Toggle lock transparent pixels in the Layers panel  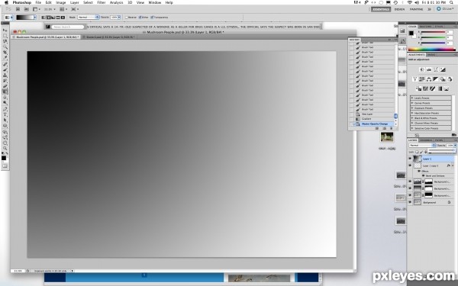tap(417, 152)
